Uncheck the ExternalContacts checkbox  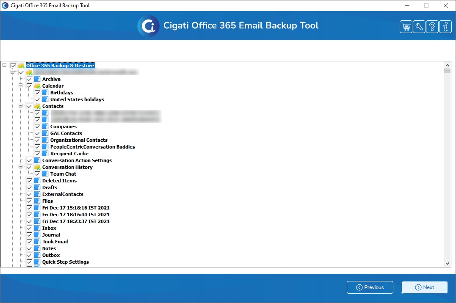pos(29,194)
